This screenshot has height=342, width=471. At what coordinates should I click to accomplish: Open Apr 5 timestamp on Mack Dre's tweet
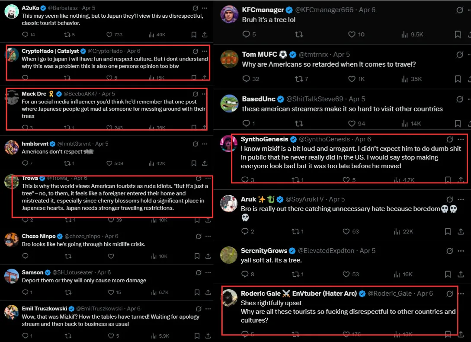tap(108, 93)
